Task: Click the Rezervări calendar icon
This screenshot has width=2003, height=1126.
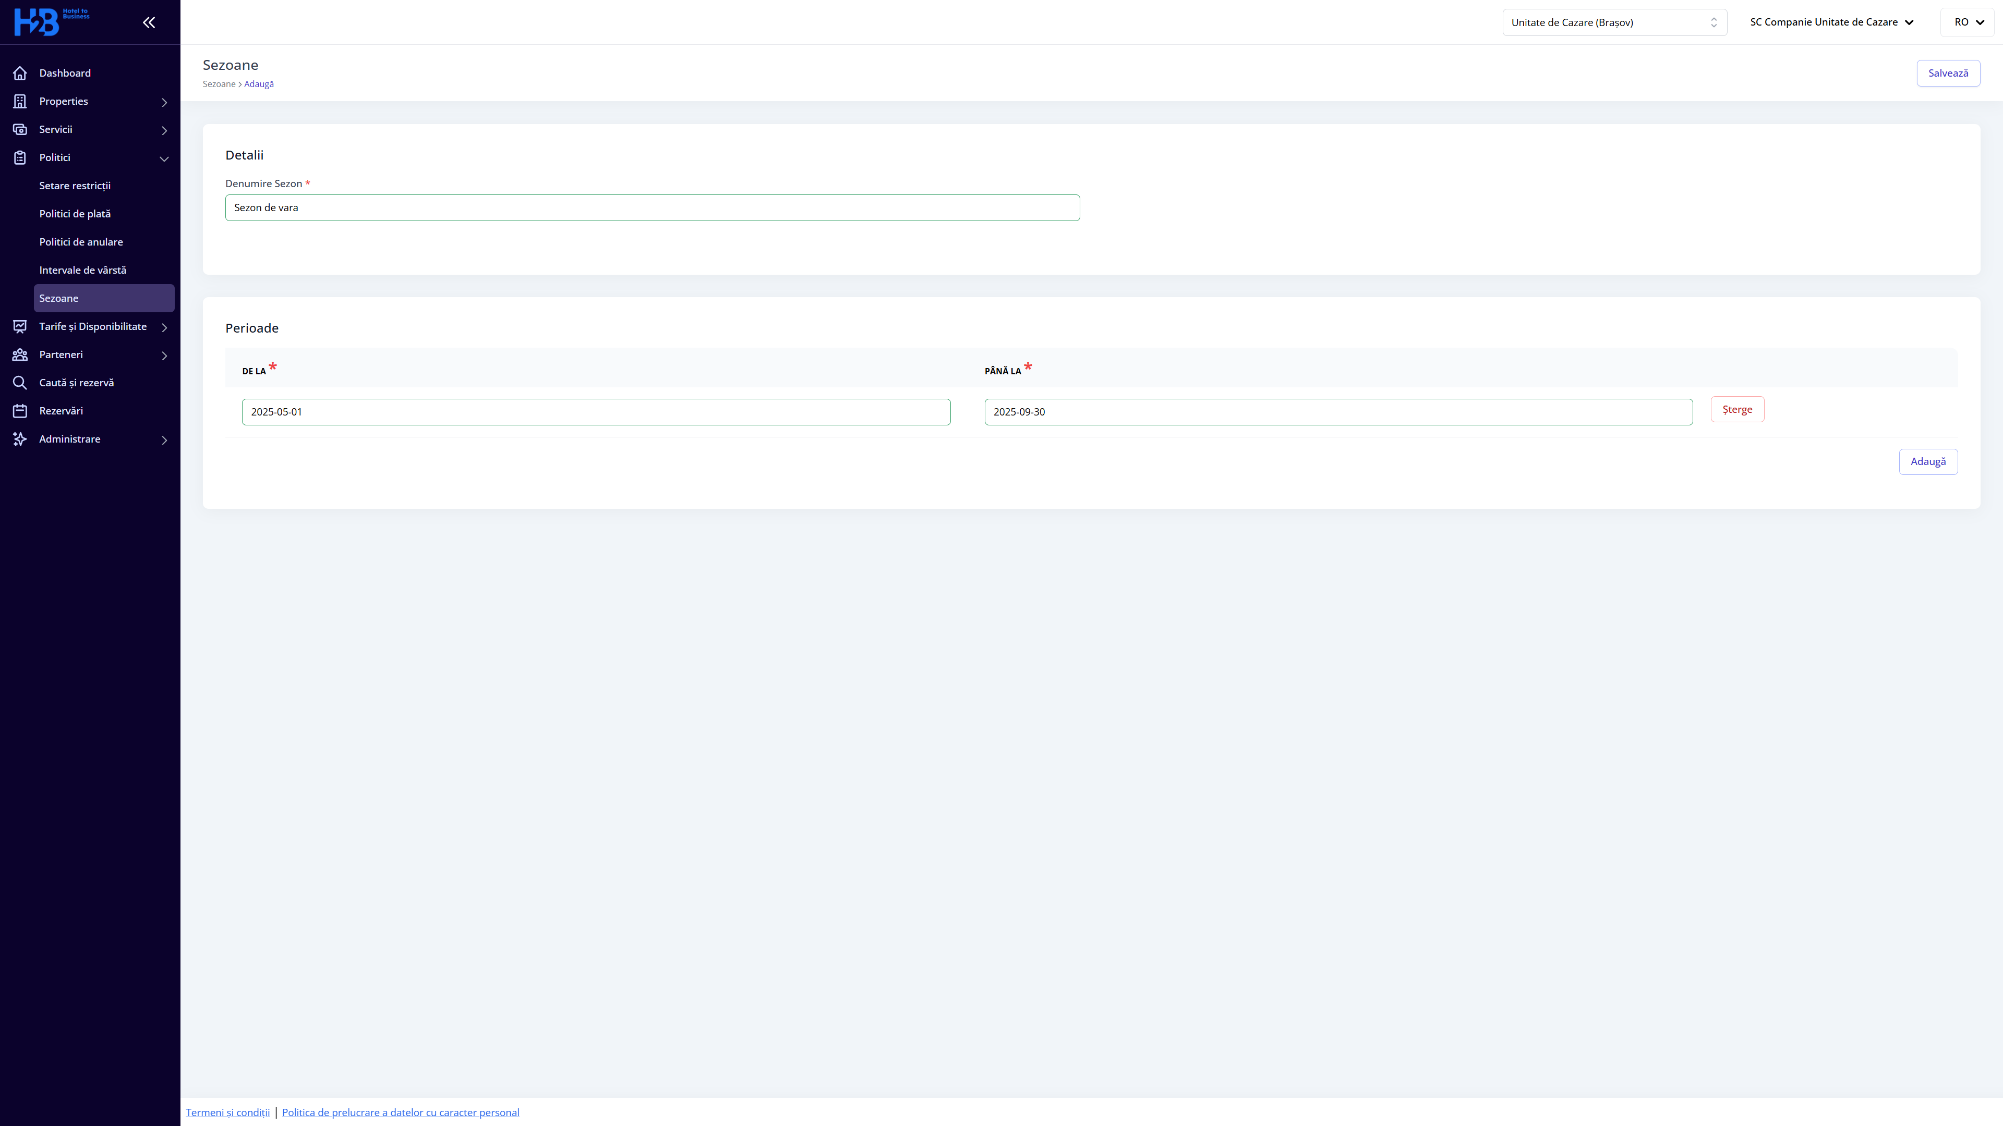Action: pos(20,411)
